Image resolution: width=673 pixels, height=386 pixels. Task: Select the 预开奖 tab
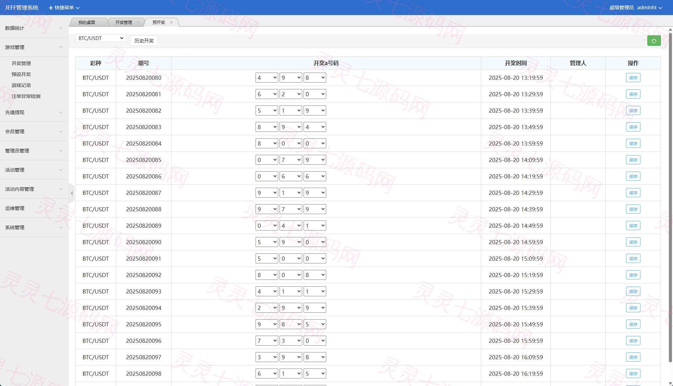(x=159, y=23)
